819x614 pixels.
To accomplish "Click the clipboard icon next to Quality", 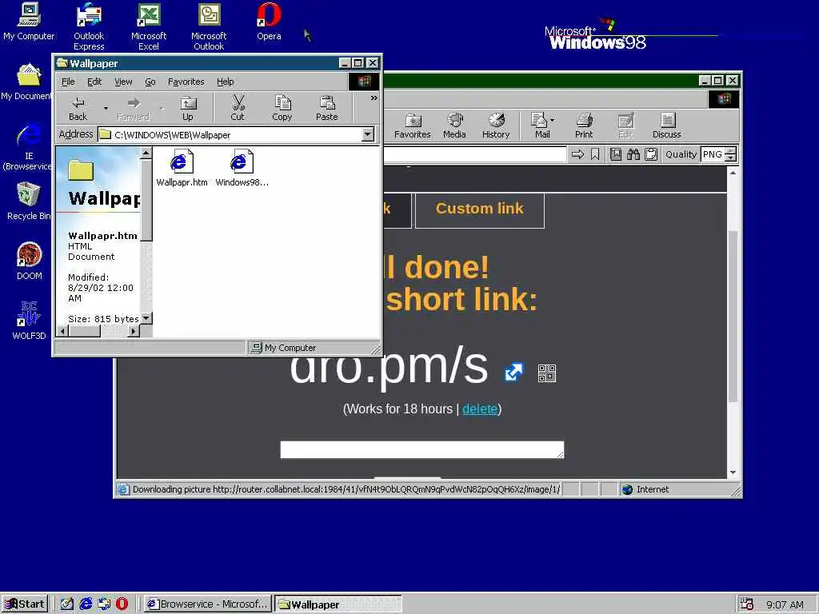I will [651, 154].
